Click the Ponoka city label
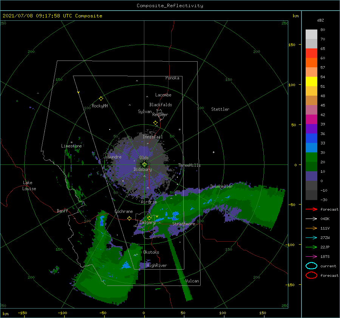340x318 pixels. click(172, 78)
